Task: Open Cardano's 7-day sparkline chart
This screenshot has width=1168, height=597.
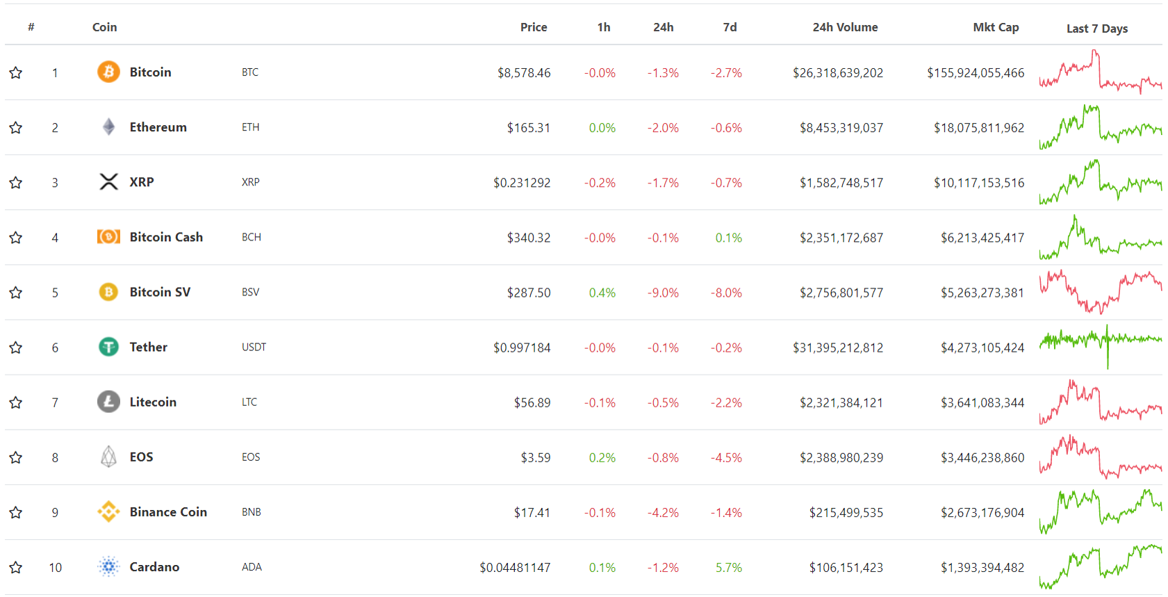Action: [x=1101, y=567]
